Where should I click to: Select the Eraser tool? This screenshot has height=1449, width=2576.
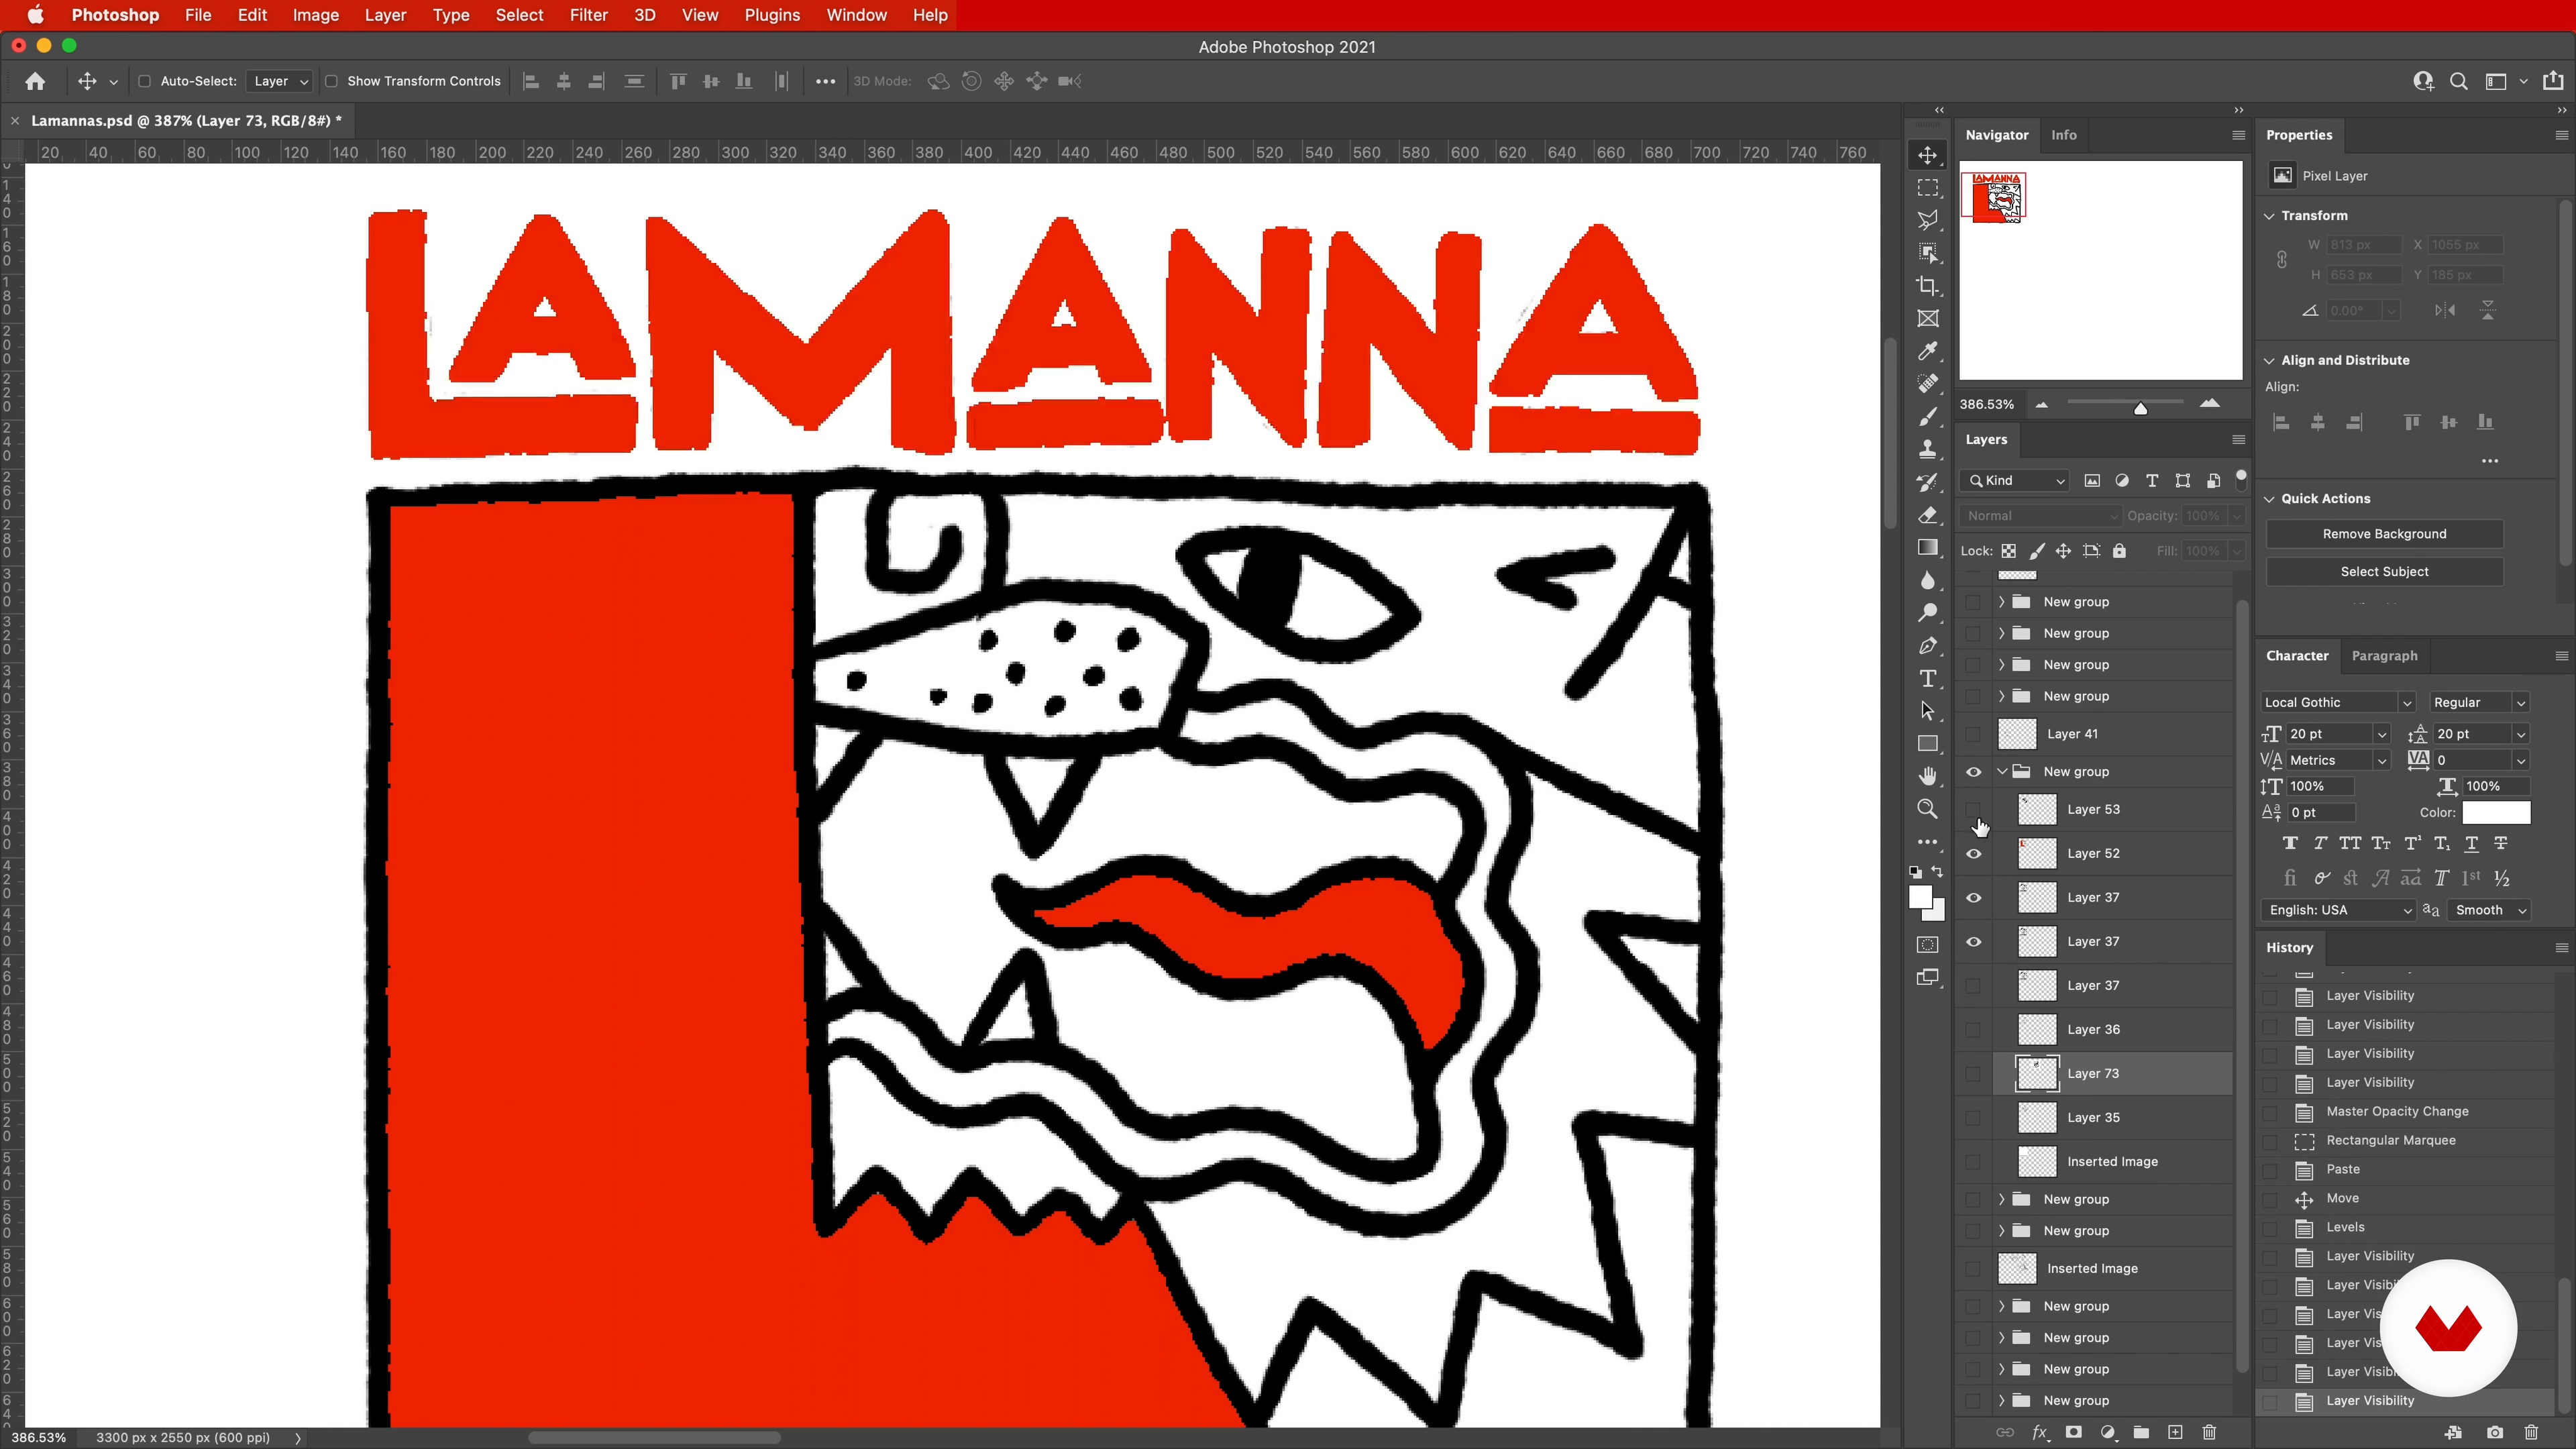pos(1927,515)
